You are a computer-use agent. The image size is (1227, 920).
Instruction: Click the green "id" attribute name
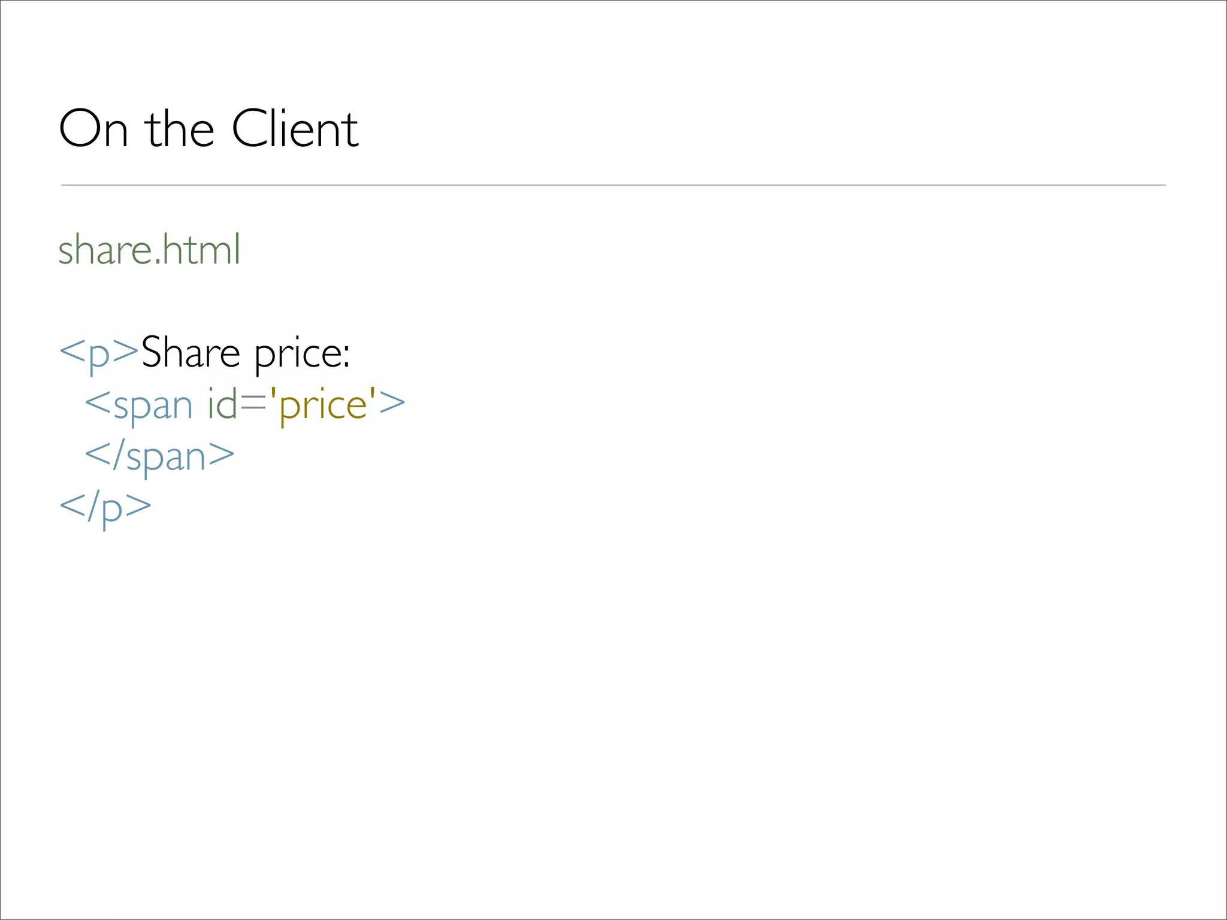tap(222, 404)
